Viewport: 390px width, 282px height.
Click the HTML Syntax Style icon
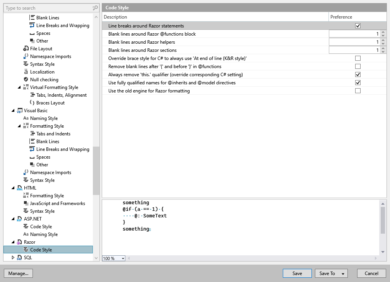click(26, 211)
